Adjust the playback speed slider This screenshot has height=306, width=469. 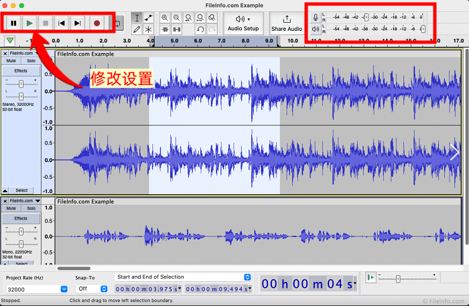(x=398, y=278)
